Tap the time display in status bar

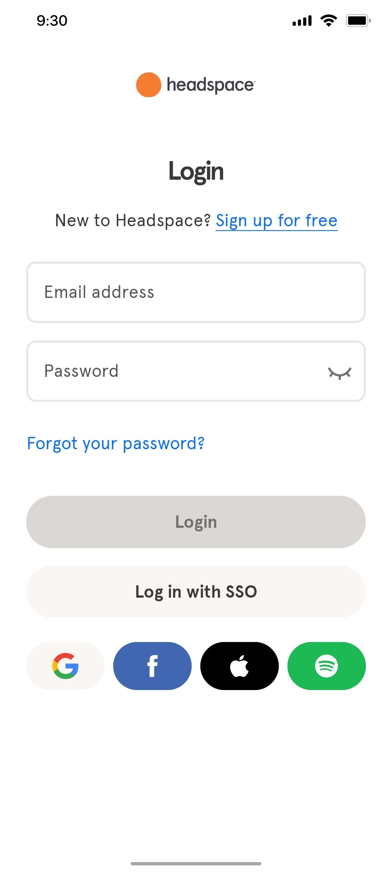coord(51,21)
